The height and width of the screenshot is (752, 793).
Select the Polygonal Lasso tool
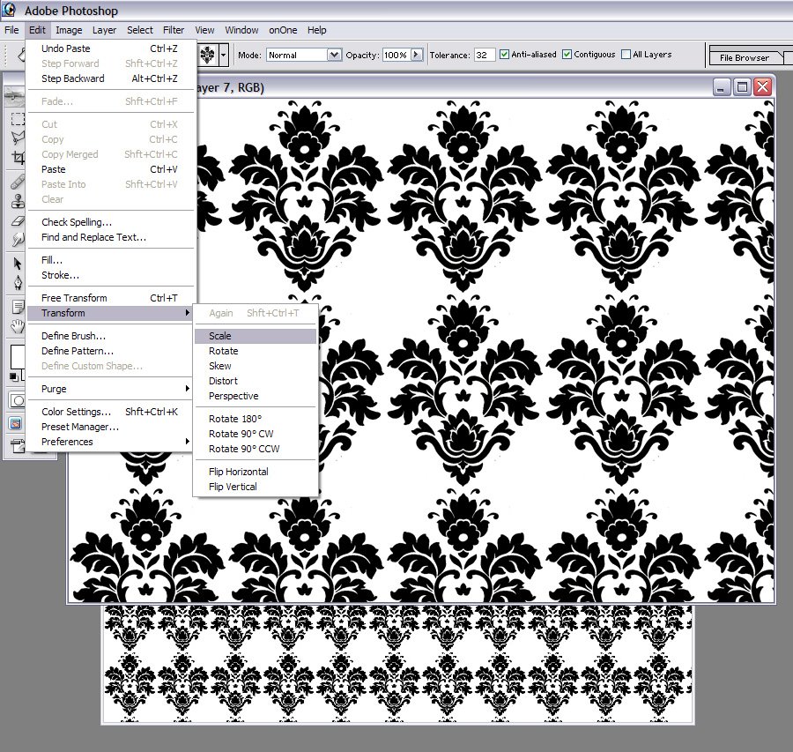pyautogui.click(x=18, y=138)
